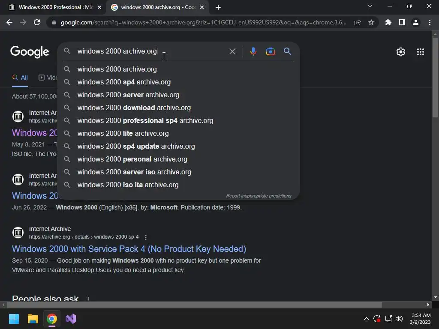Open People also ask options menu

click(x=88, y=299)
